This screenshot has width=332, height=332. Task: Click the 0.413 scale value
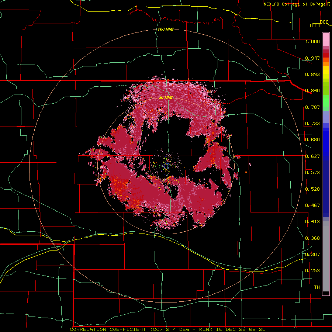312,222
